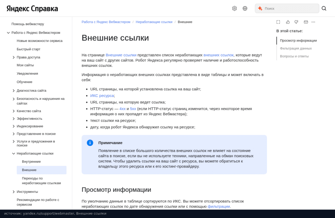Click the magnifier search icon

pos(324,8)
